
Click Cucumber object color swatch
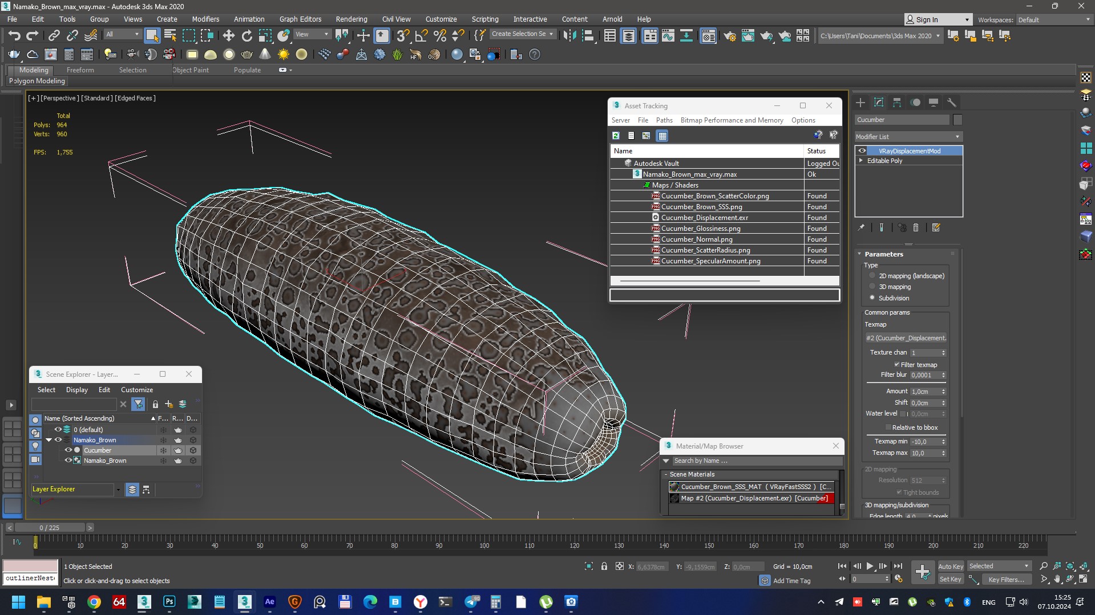click(x=957, y=120)
